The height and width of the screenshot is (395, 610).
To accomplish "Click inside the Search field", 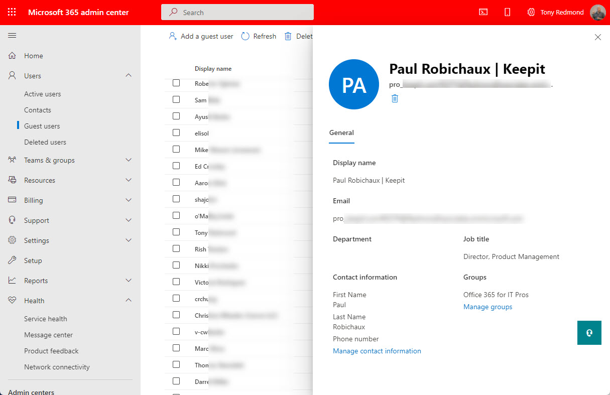I will tap(237, 12).
